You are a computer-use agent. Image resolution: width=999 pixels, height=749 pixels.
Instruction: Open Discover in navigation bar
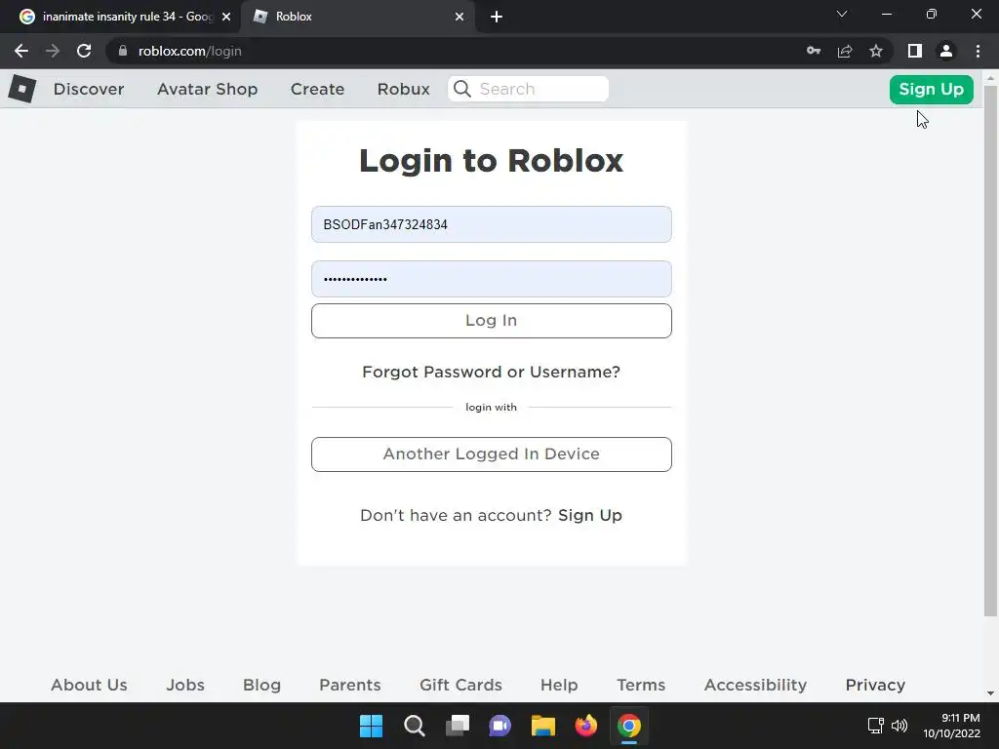coord(89,89)
